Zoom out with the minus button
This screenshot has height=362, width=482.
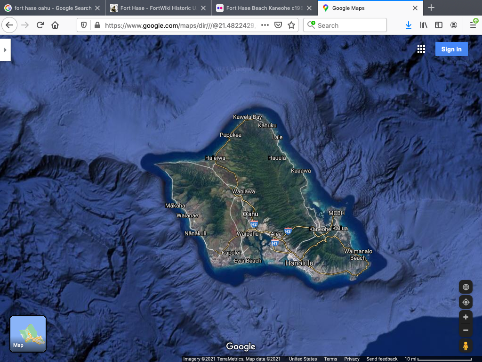[x=466, y=330]
